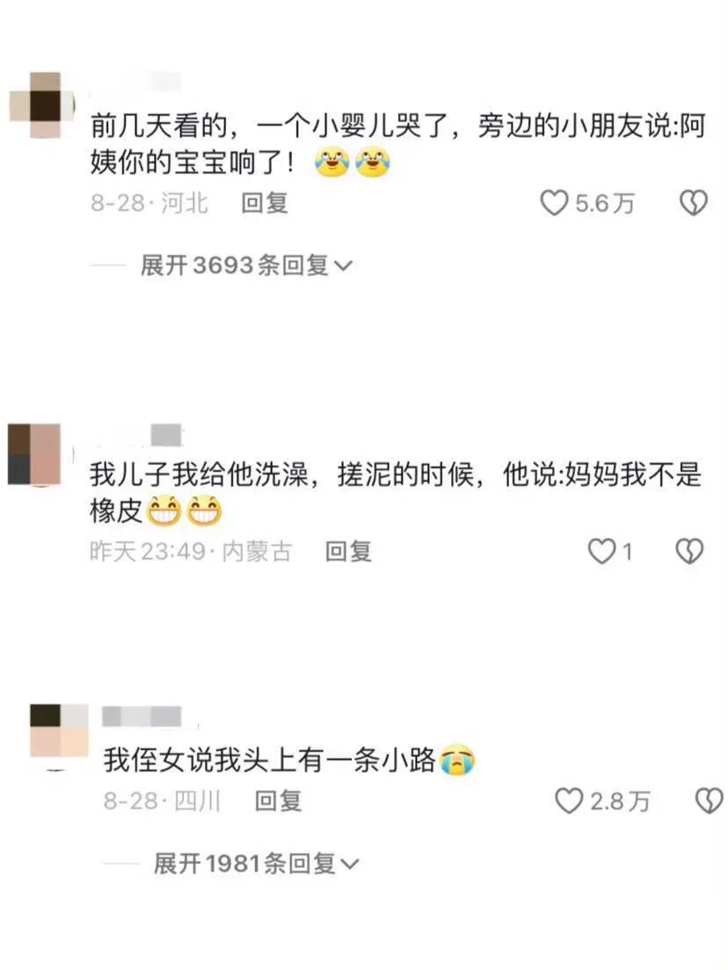The image size is (728, 970).
Task: Expand the 3693 replies thread
Action: (246, 265)
